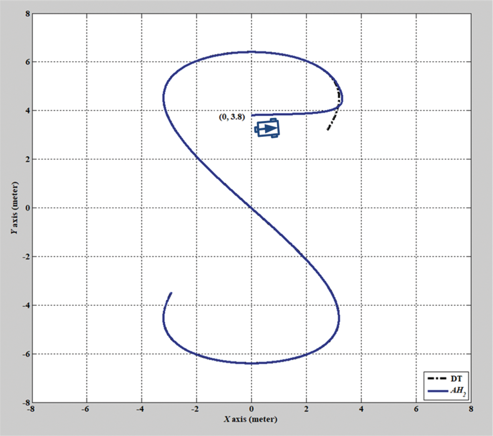Click the blue mobile robot icon
The image size is (493, 436).
[x=267, y=128]
